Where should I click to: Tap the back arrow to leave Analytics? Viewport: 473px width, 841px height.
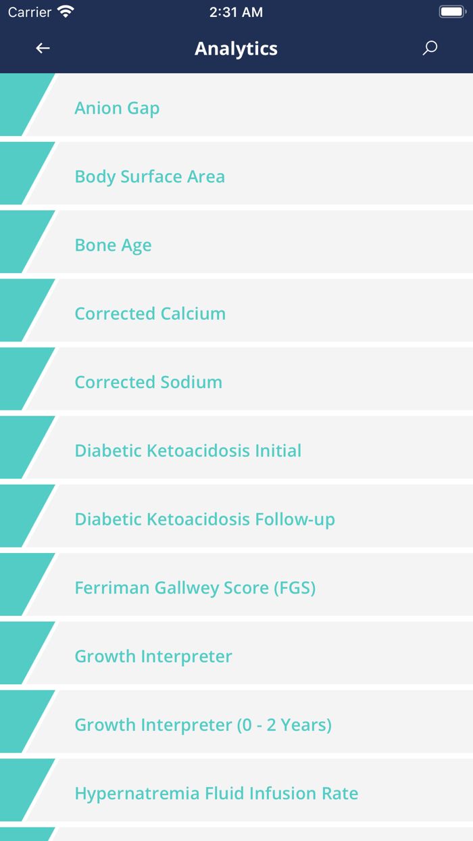coord(42,48)
